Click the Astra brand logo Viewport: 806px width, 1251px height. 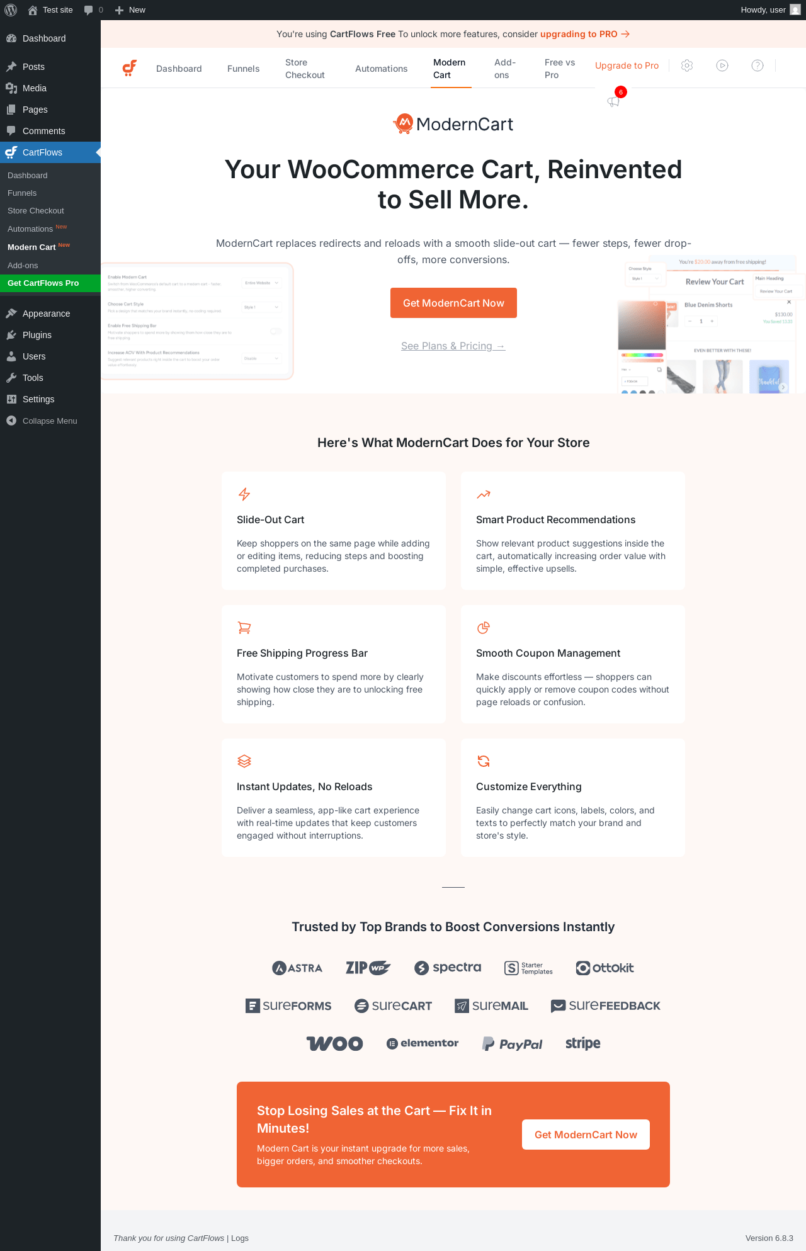(297, 968)
